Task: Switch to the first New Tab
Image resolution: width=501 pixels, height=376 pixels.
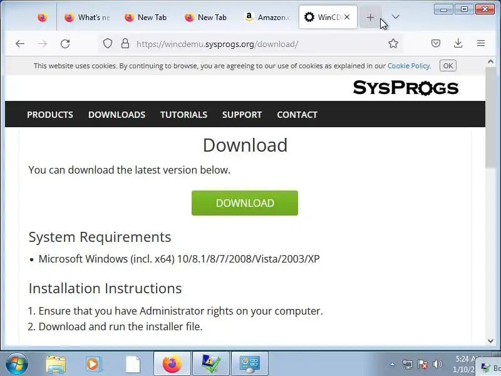Action: coord(145,18)
